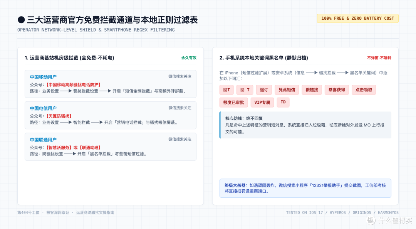Click section heading '2. 手机系统本地关键词黑名单'

coord(264,58)
